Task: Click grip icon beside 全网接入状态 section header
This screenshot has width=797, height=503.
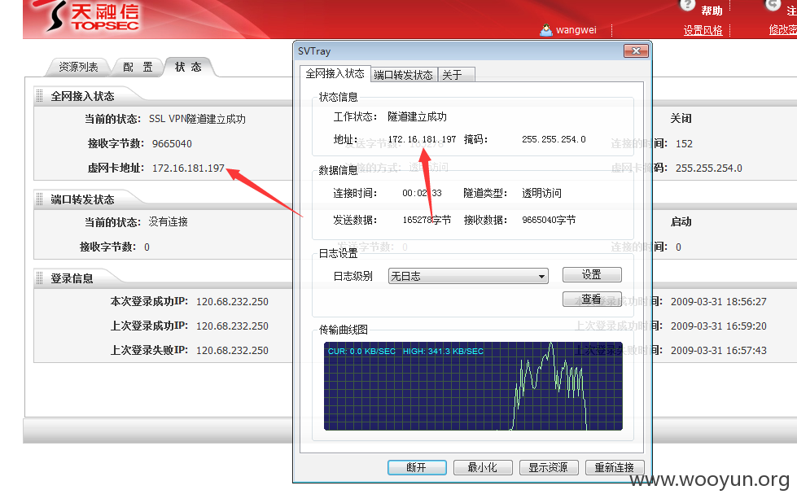Action: (40, 96)
